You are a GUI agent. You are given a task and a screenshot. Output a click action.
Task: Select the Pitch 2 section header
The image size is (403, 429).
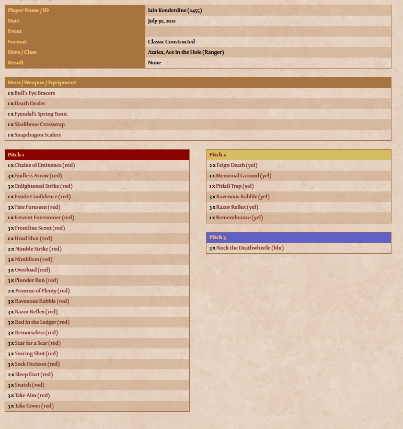pyautogui.click(x=298, y=154)
